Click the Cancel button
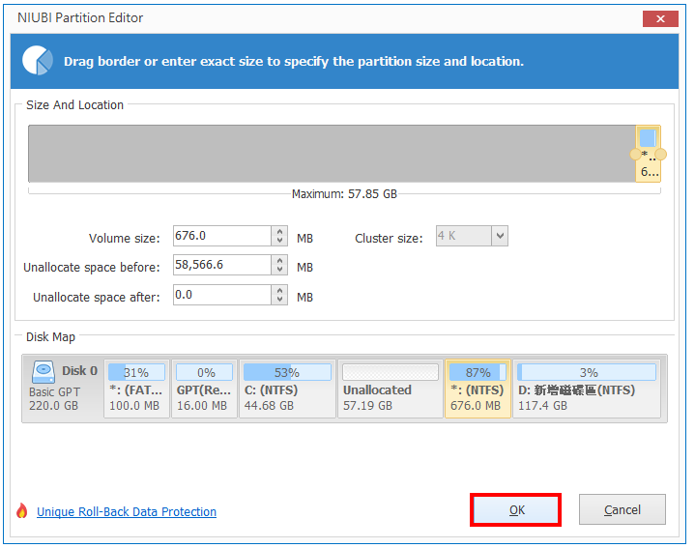Viewport: 695px width, 548px height. [x=623, y=510]
